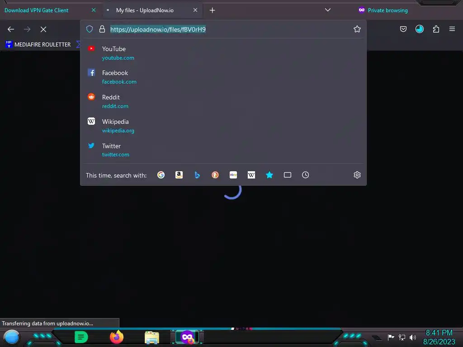Open the Firefox account icon
The width and height of the screenshot is (463, 347).
[x=419, y=29]
